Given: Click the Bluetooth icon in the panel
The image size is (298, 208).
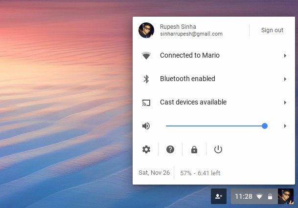Looking at the screenshot, I should (146, 79).
